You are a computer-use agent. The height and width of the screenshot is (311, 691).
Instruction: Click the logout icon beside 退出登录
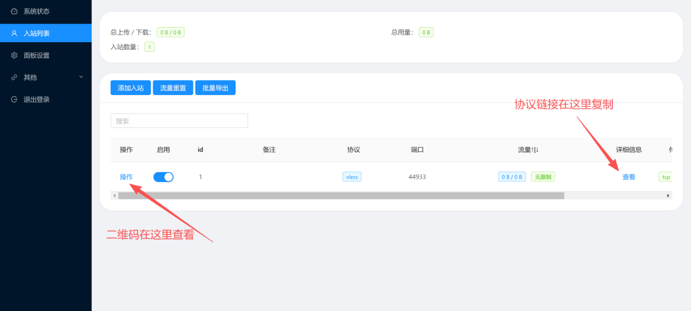(14, 99)
